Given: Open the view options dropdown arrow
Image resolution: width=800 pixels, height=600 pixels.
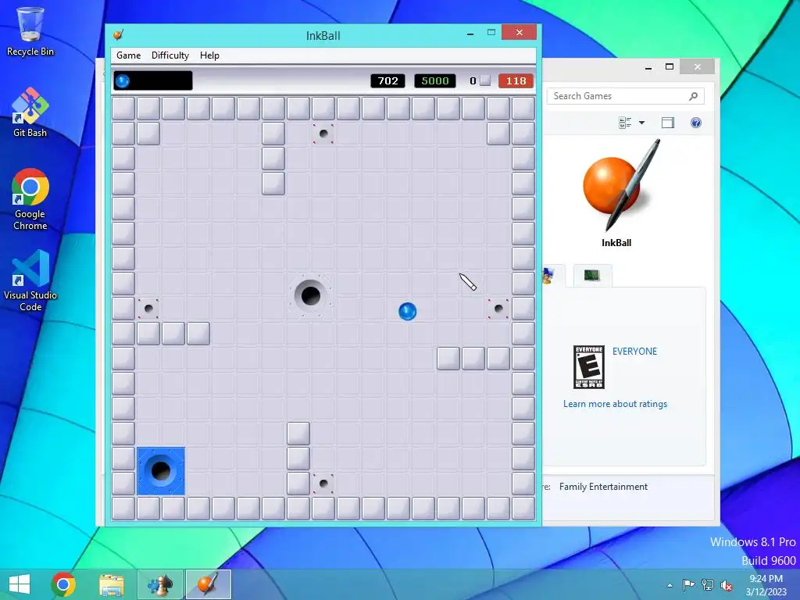Looking at the screenshot, I should (642, 123).
